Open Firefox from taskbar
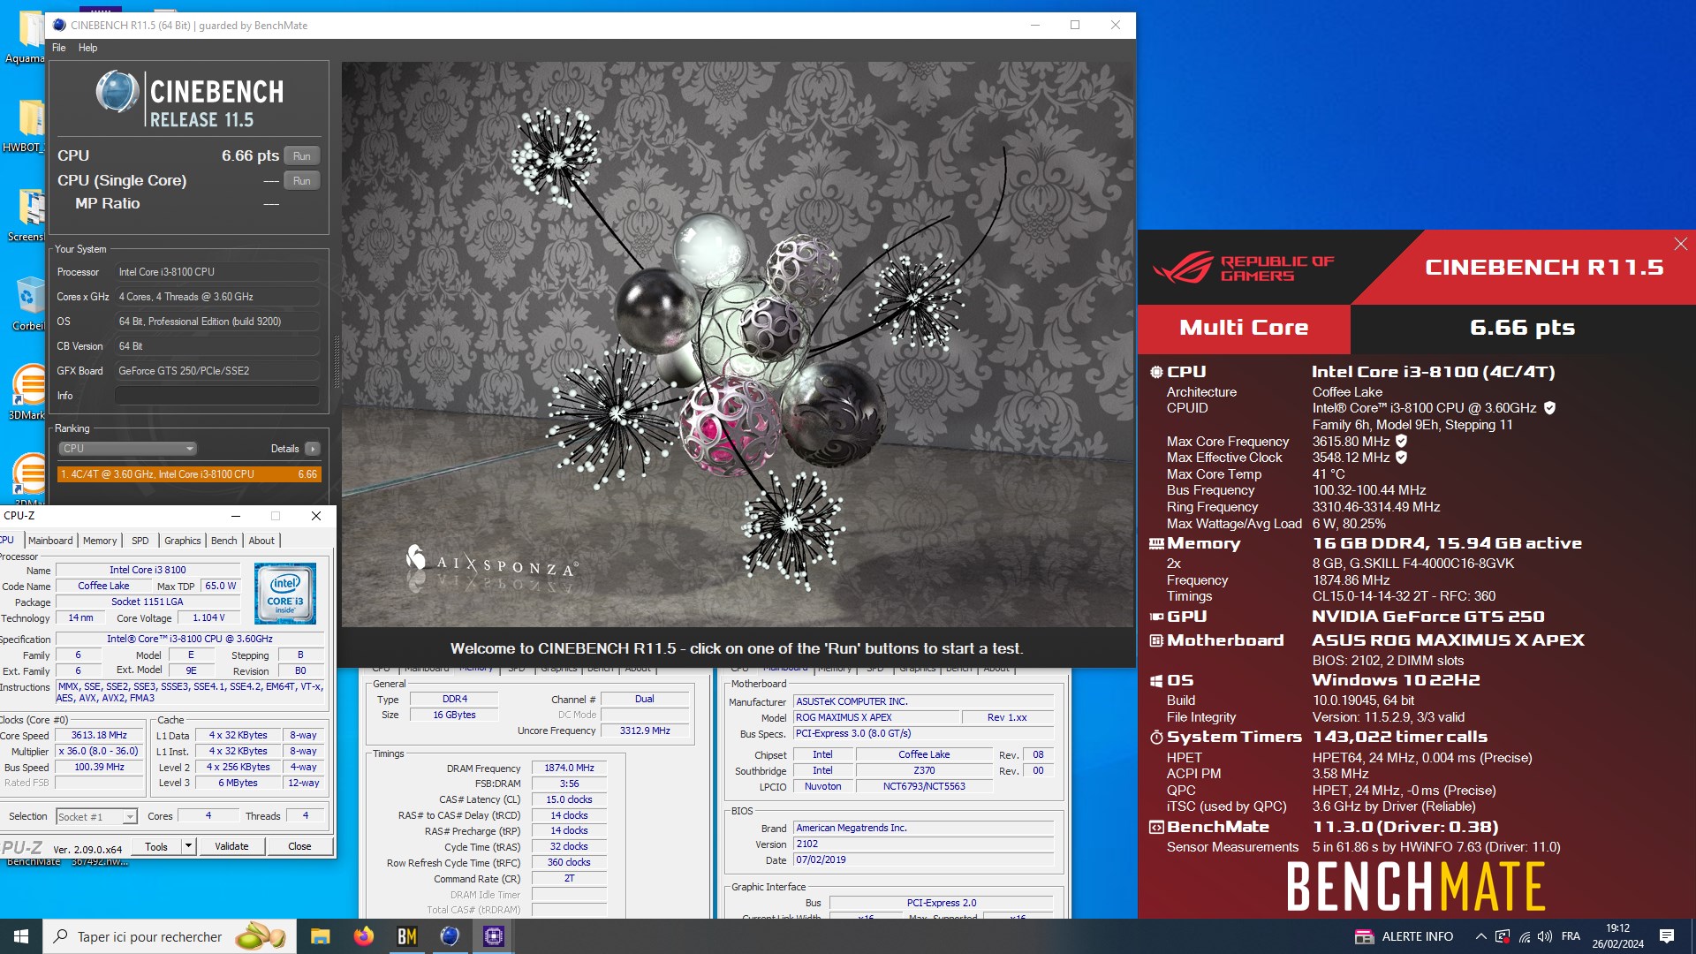 point(363,936)
